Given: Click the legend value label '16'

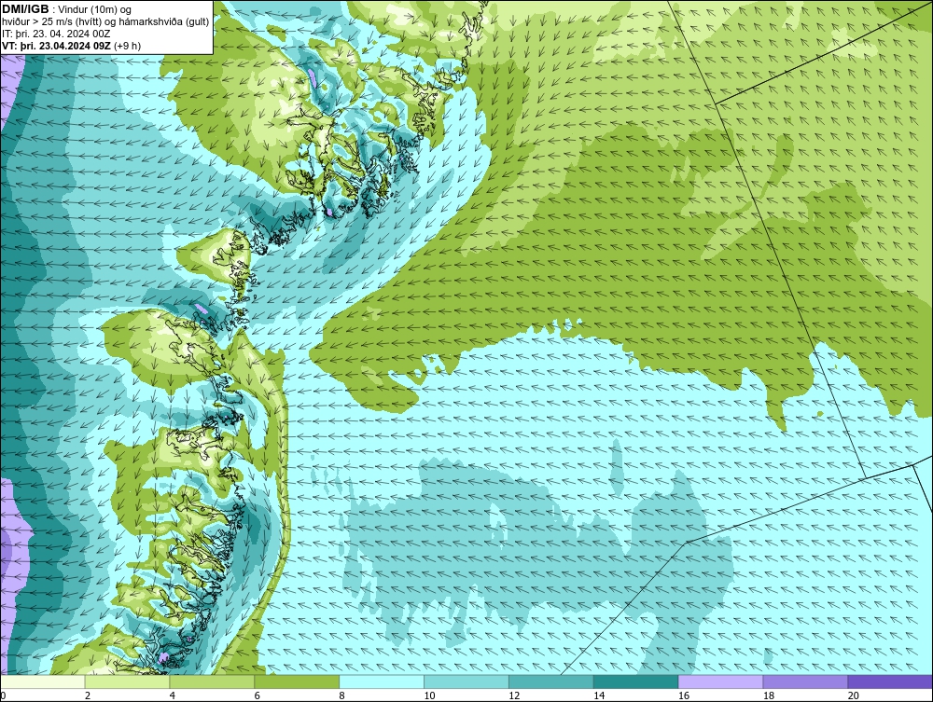Looking at the screenshot, I should tap(684, 695).
